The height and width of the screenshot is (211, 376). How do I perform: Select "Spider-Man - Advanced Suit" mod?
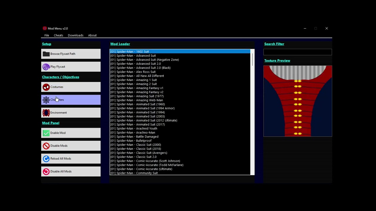[x=180, y=56]
